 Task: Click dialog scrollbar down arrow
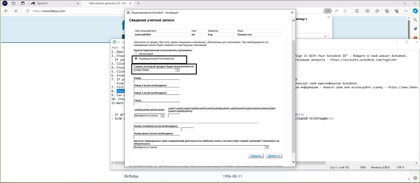293,162
